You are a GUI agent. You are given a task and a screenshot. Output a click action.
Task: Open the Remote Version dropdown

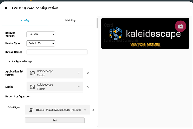click(x=41, y=34)
